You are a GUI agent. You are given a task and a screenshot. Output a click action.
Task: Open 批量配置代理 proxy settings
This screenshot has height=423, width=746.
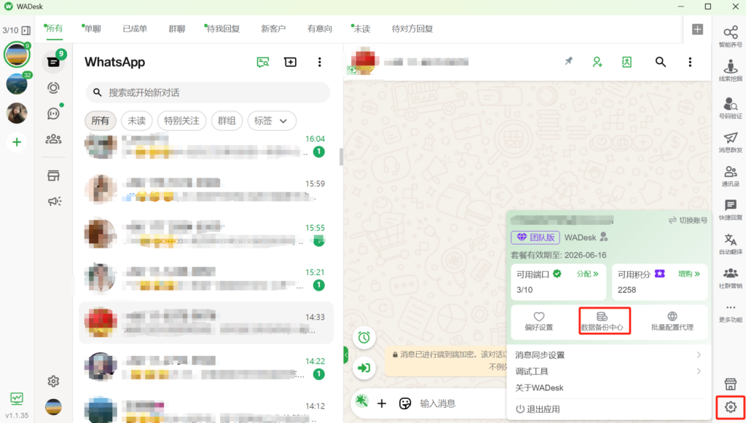(672, 322)
